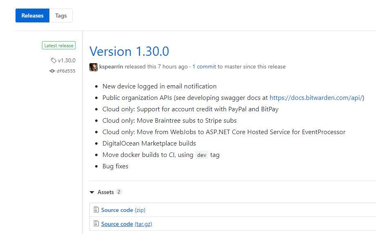Open the Version 1.30.0 release title
Viewport: 376px width, 234px height.
tap(129, 51)
